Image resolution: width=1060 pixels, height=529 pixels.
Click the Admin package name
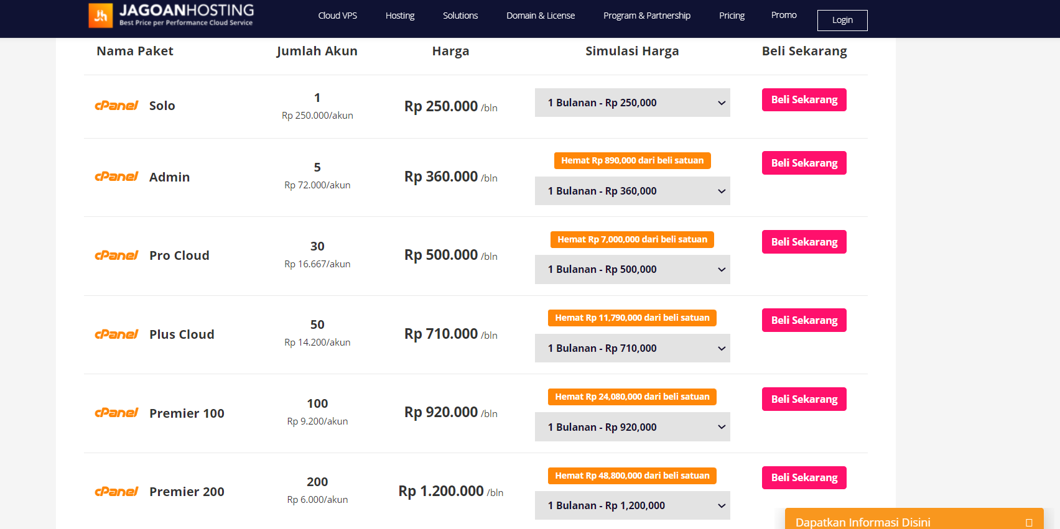[x=170, y=177]
